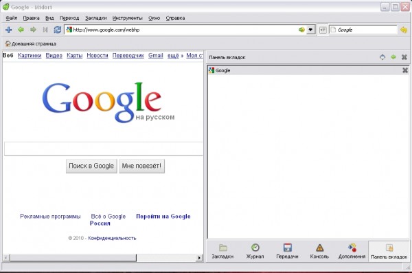This screenshot has height=273, width=412.
Task: Go forward with green right arrow
Action: [x=33, y=30]
